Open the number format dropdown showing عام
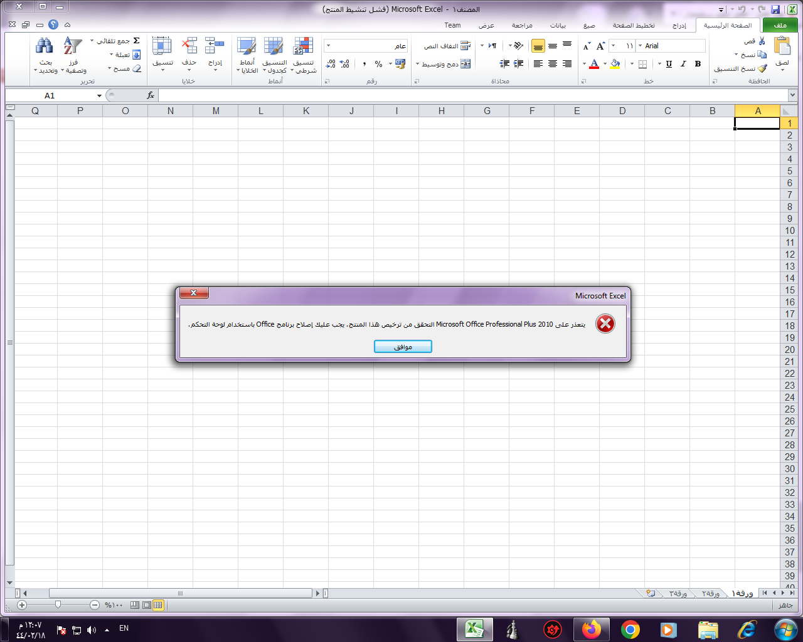The image size is (803, 642). coord(328,46)
